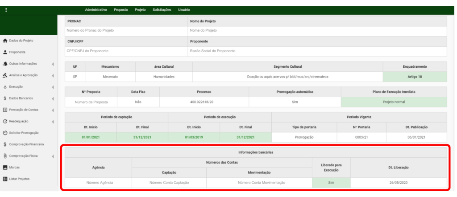Open Listar Projetos link
This screenshot has height=197, width=457.
pos(19,179)
